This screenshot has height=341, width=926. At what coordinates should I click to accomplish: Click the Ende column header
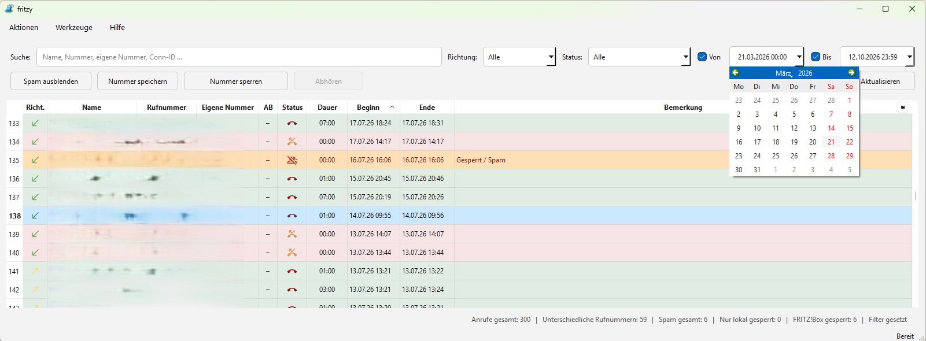tap(427, 107)
